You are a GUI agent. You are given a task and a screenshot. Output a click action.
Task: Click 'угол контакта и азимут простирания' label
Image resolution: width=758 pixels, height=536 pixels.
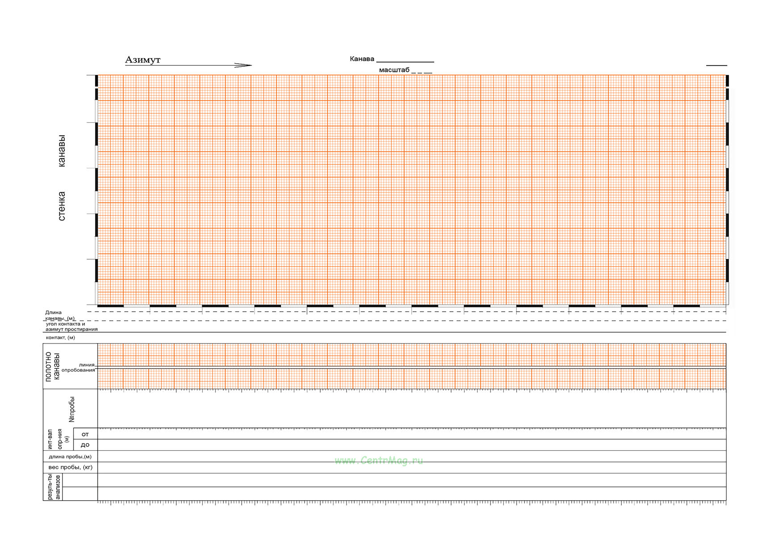point(71,327)
